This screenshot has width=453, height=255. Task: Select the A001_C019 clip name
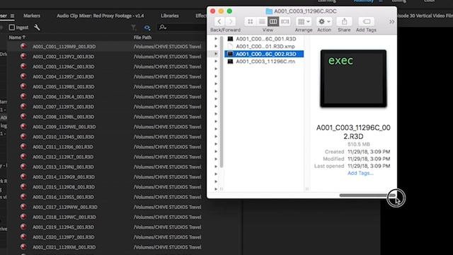pyautogui.click(x=63, y=227)
